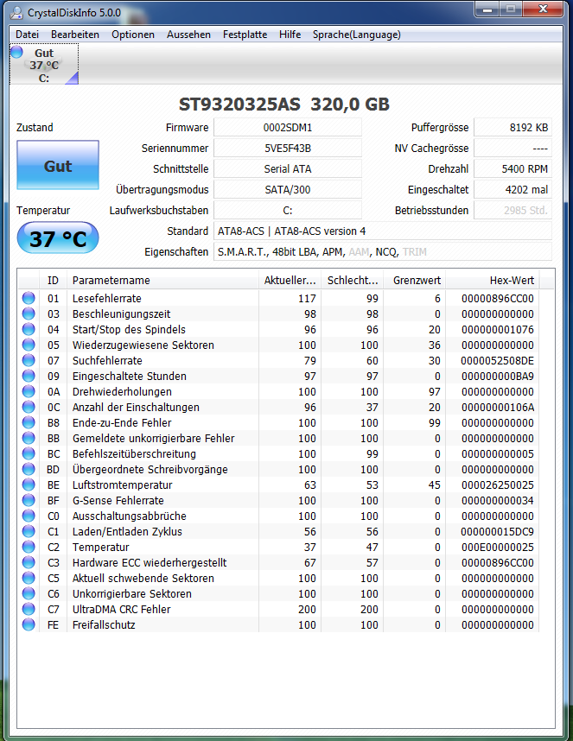573x741 pixels.
Task: Click the status orb for Lesefehlerrate row
Action: click(x=29, y=299)
